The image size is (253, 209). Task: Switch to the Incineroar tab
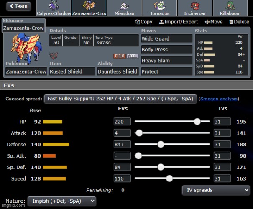[195, 8]
